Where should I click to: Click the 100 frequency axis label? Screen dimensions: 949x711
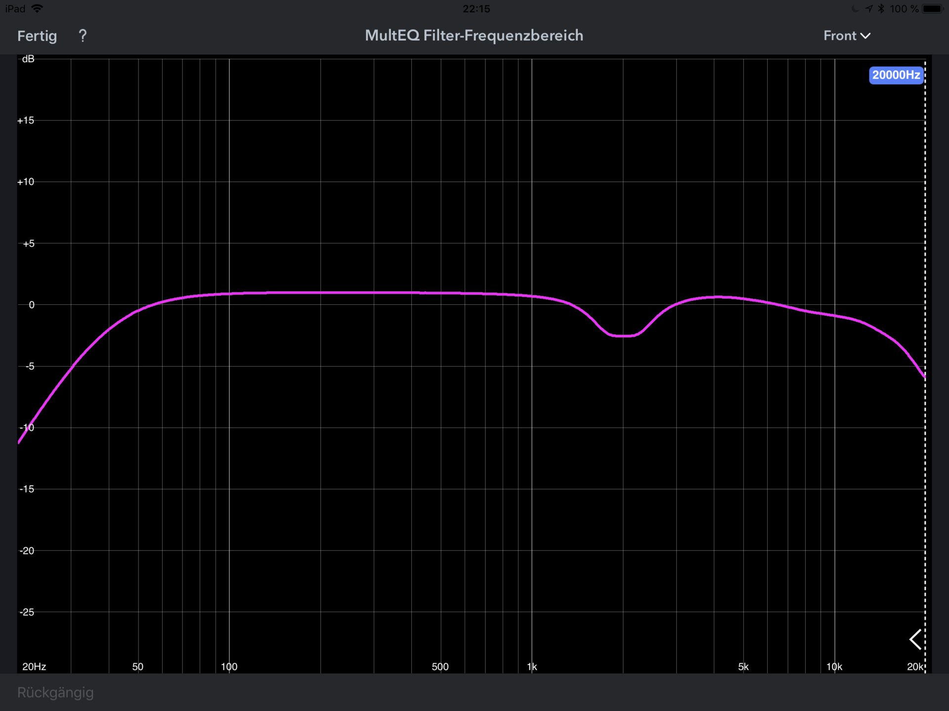[229, 667]
